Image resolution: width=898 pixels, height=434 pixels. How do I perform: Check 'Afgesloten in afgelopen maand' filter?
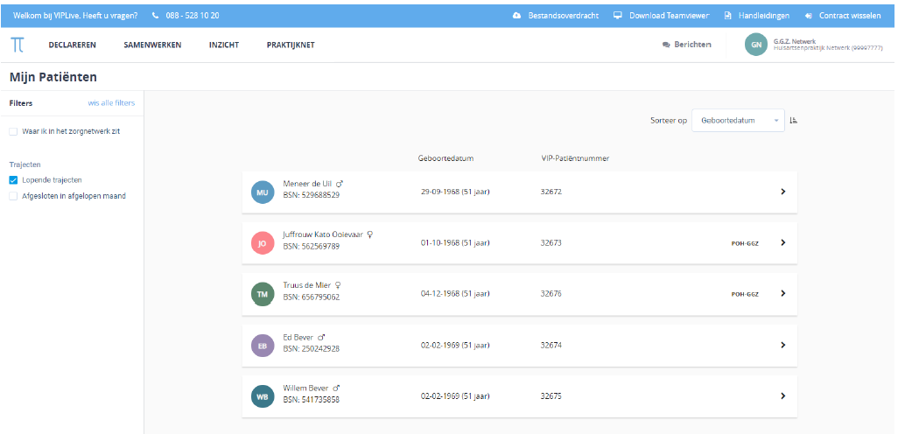point(13,196)
